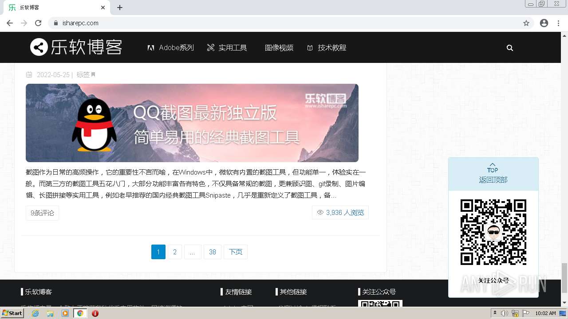This screenshot has height=319, width=568.
Task: Click the calendar icon before 2022-05-25
Action: pyautogui.click(x=29, y=75)
